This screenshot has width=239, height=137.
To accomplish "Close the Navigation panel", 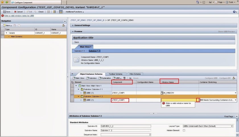I will point(65,21).
